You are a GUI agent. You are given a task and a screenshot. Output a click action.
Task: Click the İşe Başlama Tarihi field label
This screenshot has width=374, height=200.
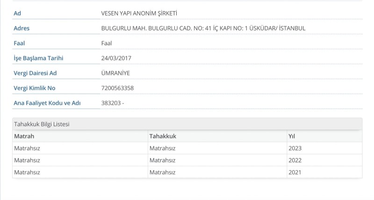(38, 58)
